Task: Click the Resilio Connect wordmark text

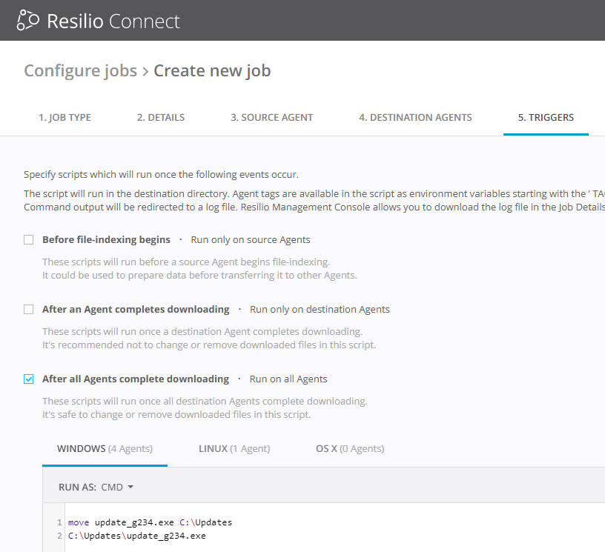Action: tap(113, 21)
